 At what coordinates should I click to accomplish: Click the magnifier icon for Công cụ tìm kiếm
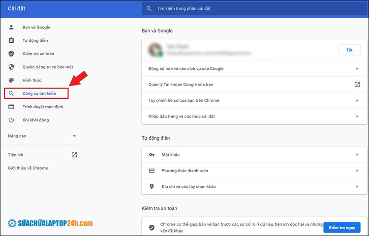(11, 93)
